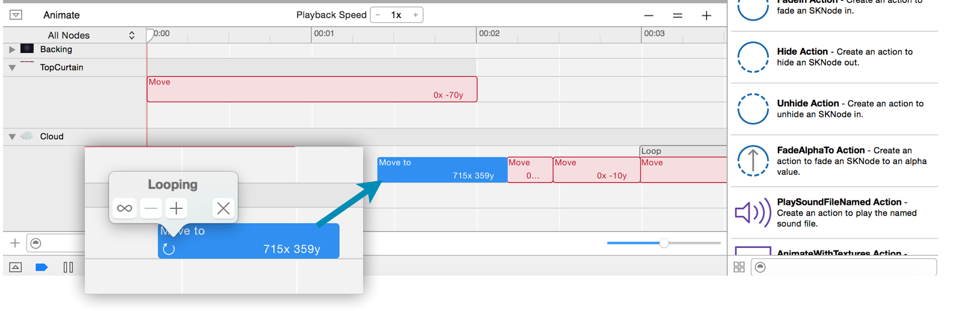The width and height of the screenshot is (961, 311).
Task: Increase playback speed with the plus stepper
Action: (415, 15)
